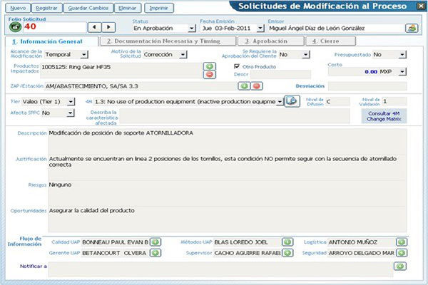The width and height of the screenshot is (428, 285).
Task: Remove station with red ZAP/Estación button
Action: (256, 86)
